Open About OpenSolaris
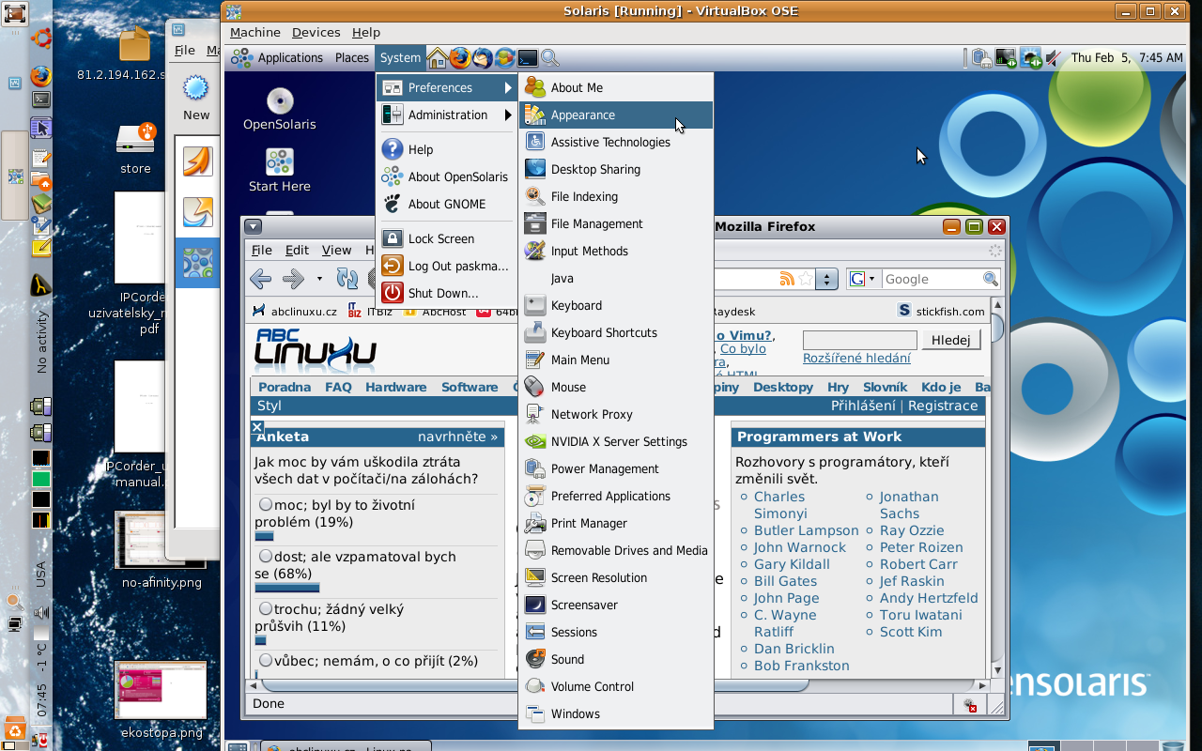Screen dimensions: 1202x751 pos(447,176)
